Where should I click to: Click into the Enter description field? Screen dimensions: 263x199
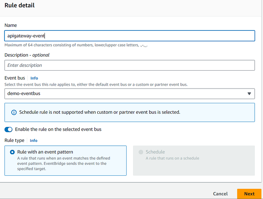[130, 65]
